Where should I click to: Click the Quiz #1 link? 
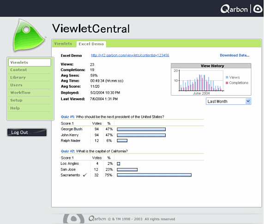click(68, 117)
